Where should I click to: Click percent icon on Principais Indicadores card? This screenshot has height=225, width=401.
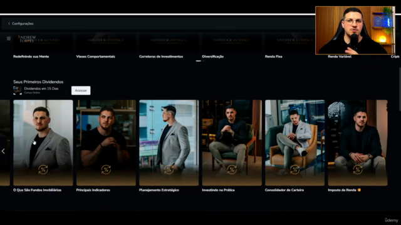(x=106, y=169)
